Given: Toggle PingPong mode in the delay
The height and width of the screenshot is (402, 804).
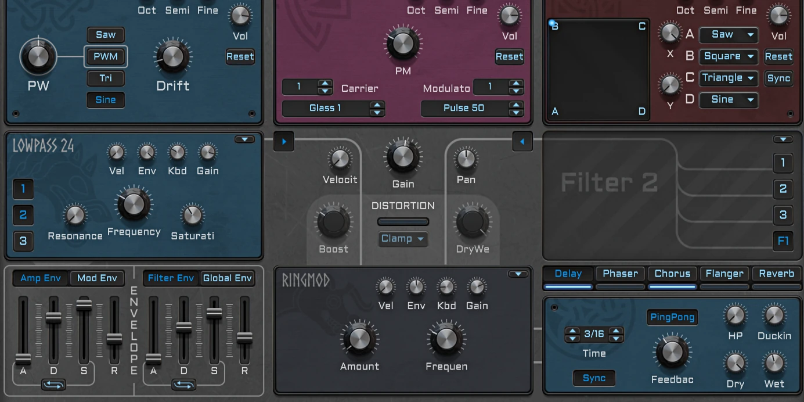Looking at the screenshot, I should click(672, 317).
